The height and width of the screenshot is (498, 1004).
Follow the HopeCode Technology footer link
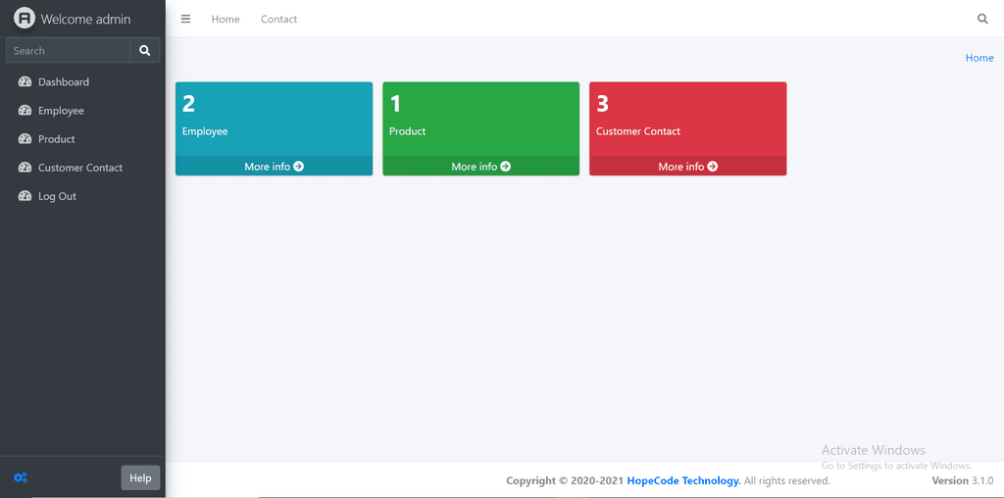683,480
